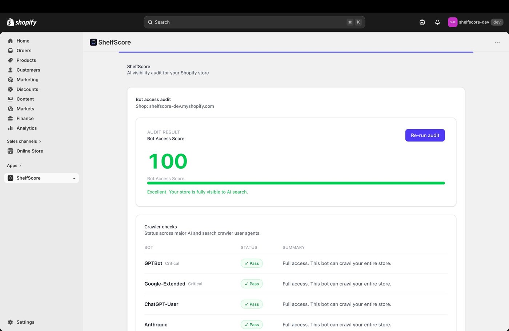Click the Home house icon
The width and height of the screenshot is (509, 331).
[x=11, y=41]
